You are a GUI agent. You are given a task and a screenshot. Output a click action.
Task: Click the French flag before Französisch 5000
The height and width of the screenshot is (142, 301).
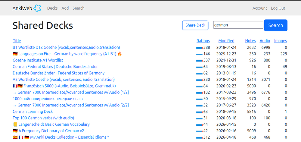tap(15, 86)
